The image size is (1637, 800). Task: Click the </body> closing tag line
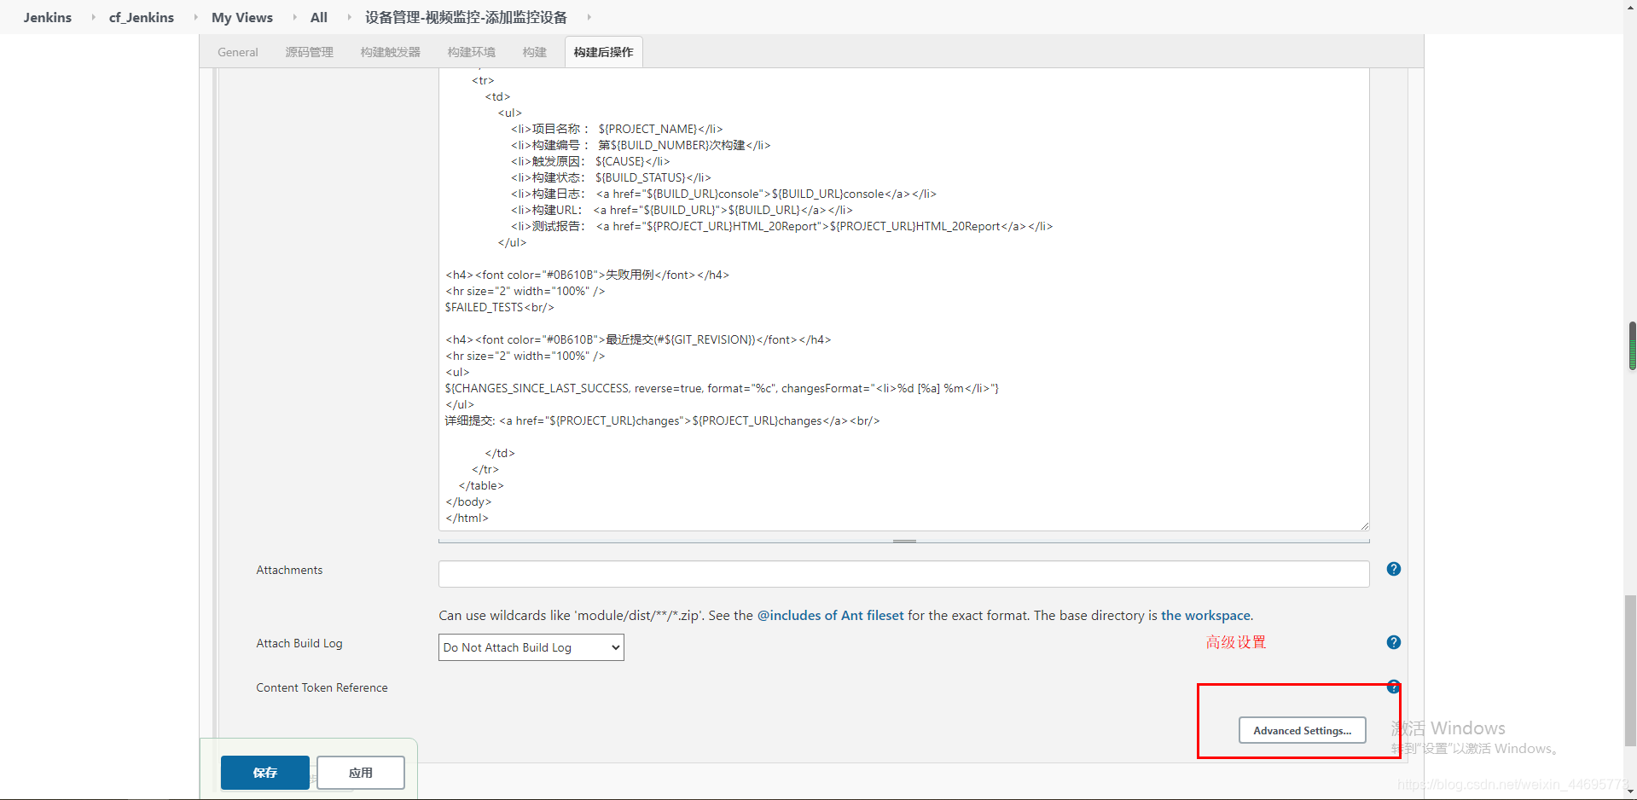click(x=468, y=501)
